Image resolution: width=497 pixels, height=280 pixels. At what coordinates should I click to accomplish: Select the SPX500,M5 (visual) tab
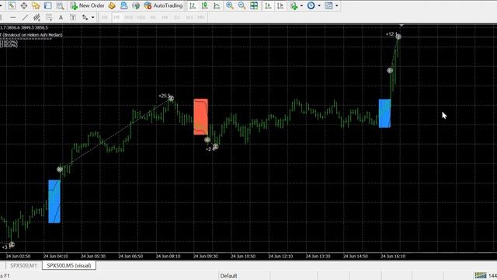pos(69,265)
